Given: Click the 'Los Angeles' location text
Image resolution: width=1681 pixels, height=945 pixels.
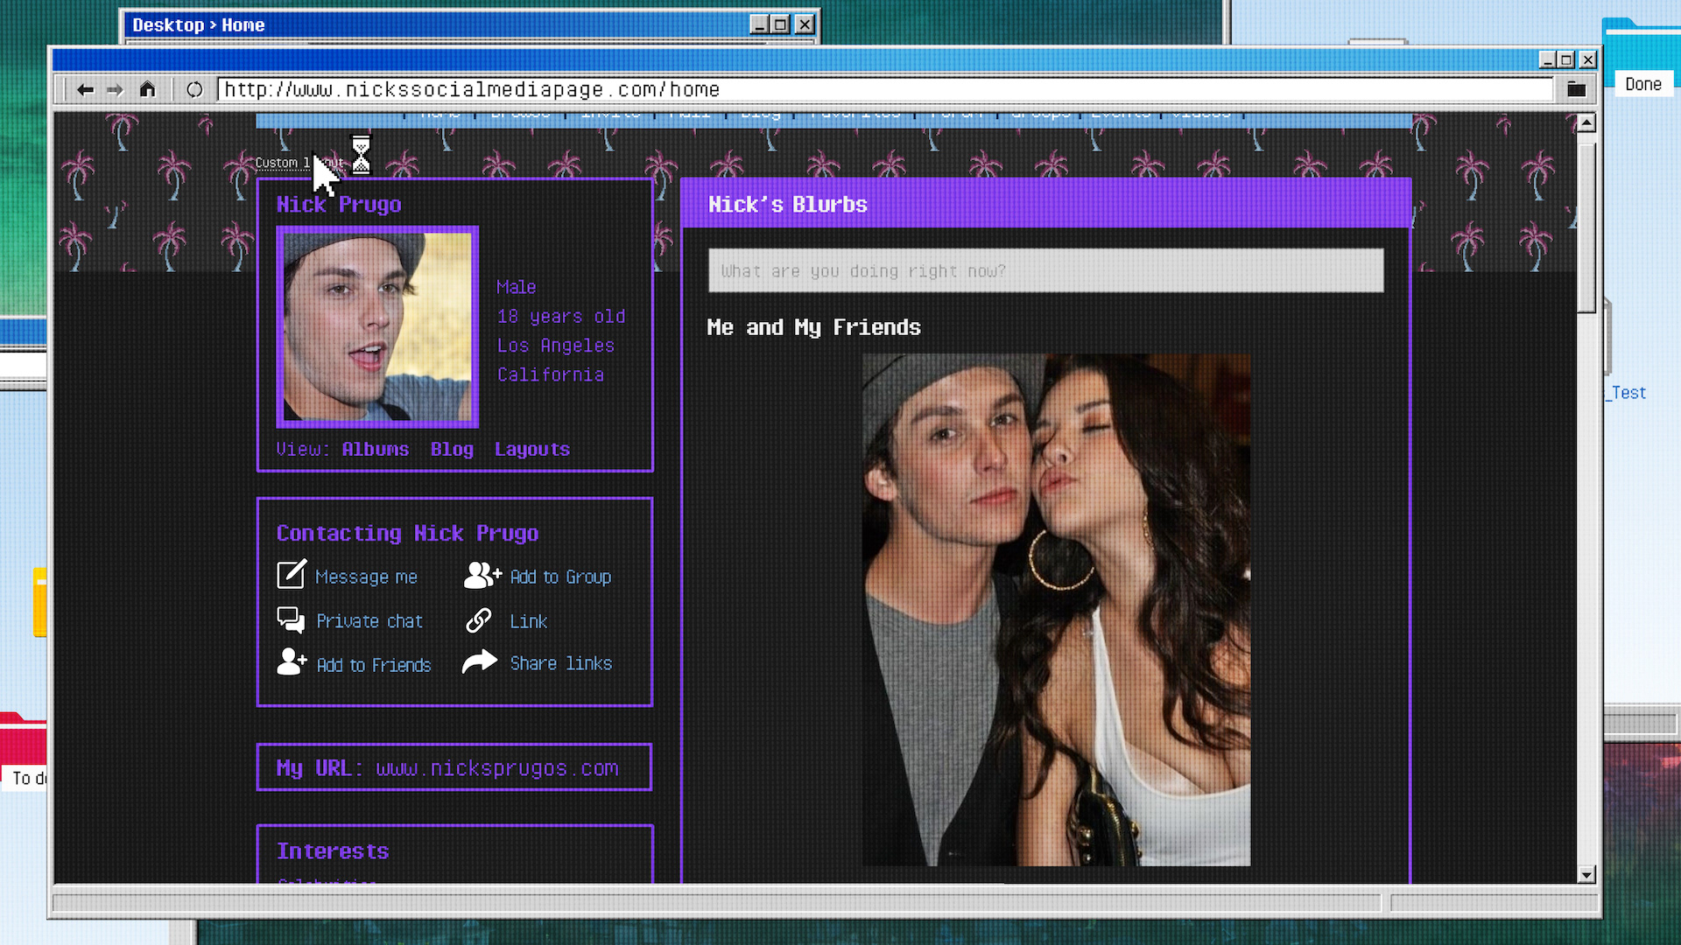Looking at the screenshot, I should point(556,346).
